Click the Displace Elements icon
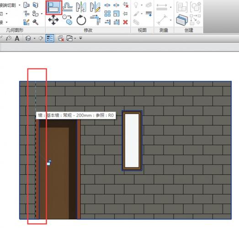Viewport: 239px width, 228px height. pyautogui.click(x=149, y=5)
